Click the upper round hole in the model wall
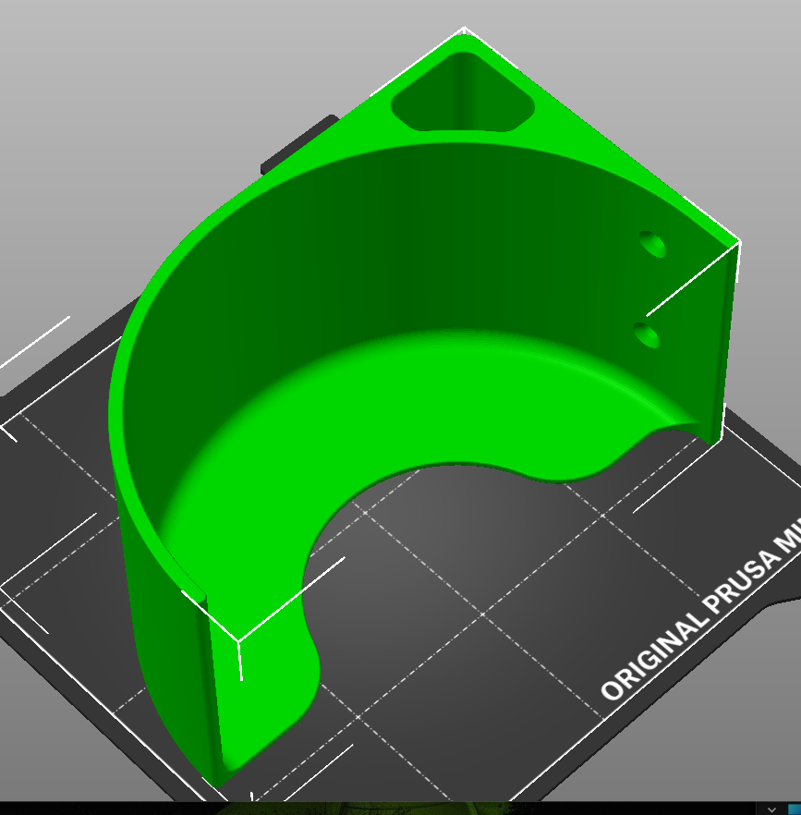Image resolution: width=801 pixels, height=815 pixels. coord(652,244)
